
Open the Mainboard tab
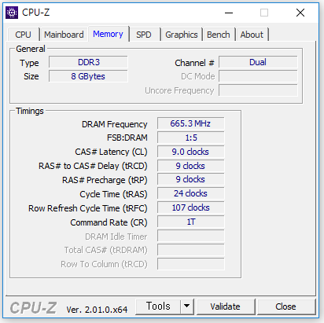(64, 35)
